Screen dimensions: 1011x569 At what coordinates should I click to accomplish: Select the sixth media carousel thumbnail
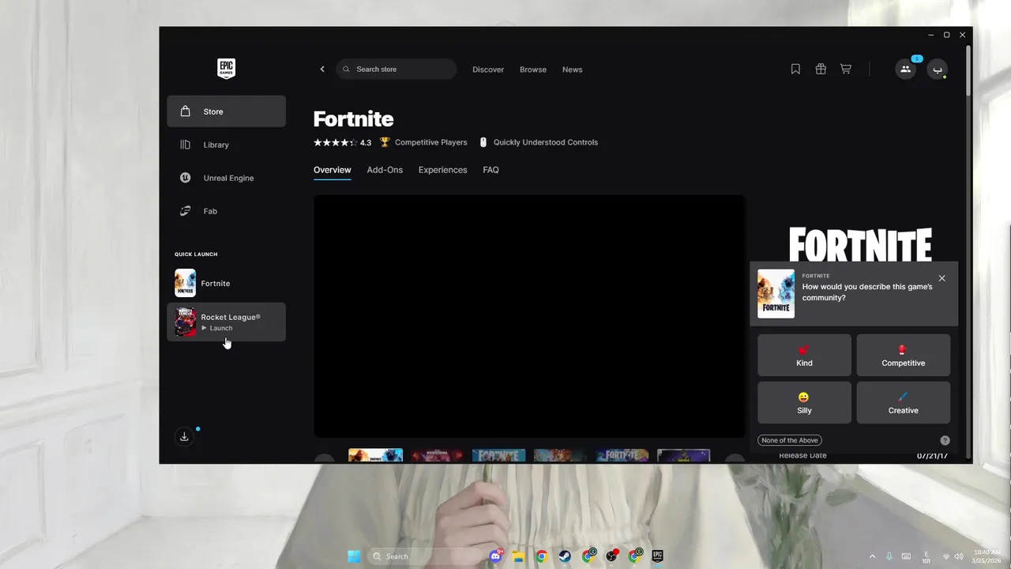684,456
